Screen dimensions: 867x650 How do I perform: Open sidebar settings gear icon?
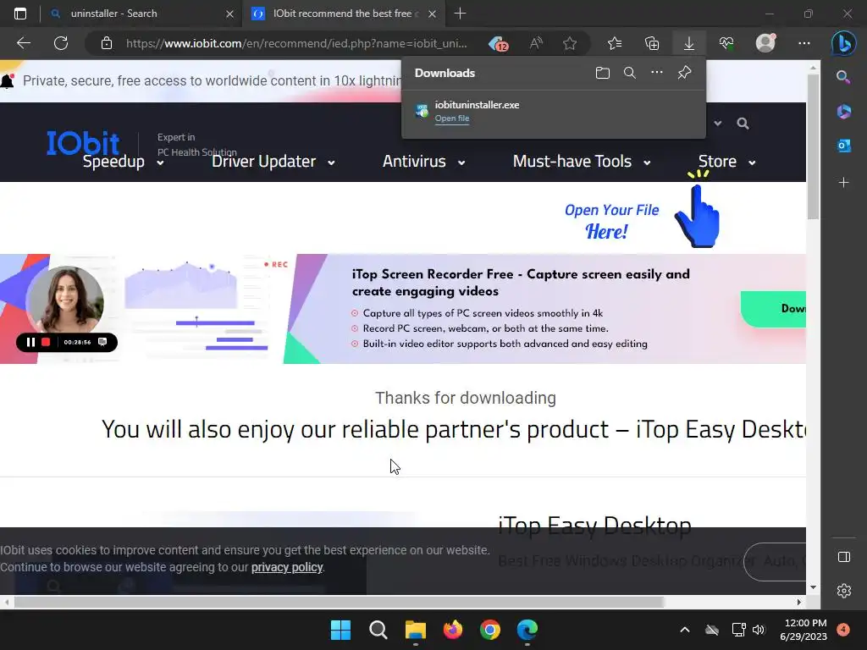pyautogui.click(x=844, y=591)
